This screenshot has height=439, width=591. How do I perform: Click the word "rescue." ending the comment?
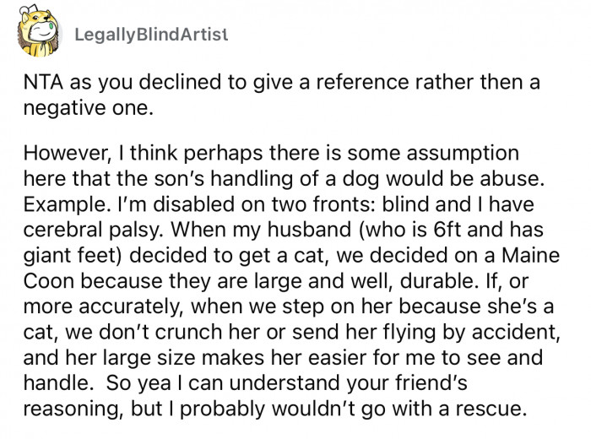[491, 409]
